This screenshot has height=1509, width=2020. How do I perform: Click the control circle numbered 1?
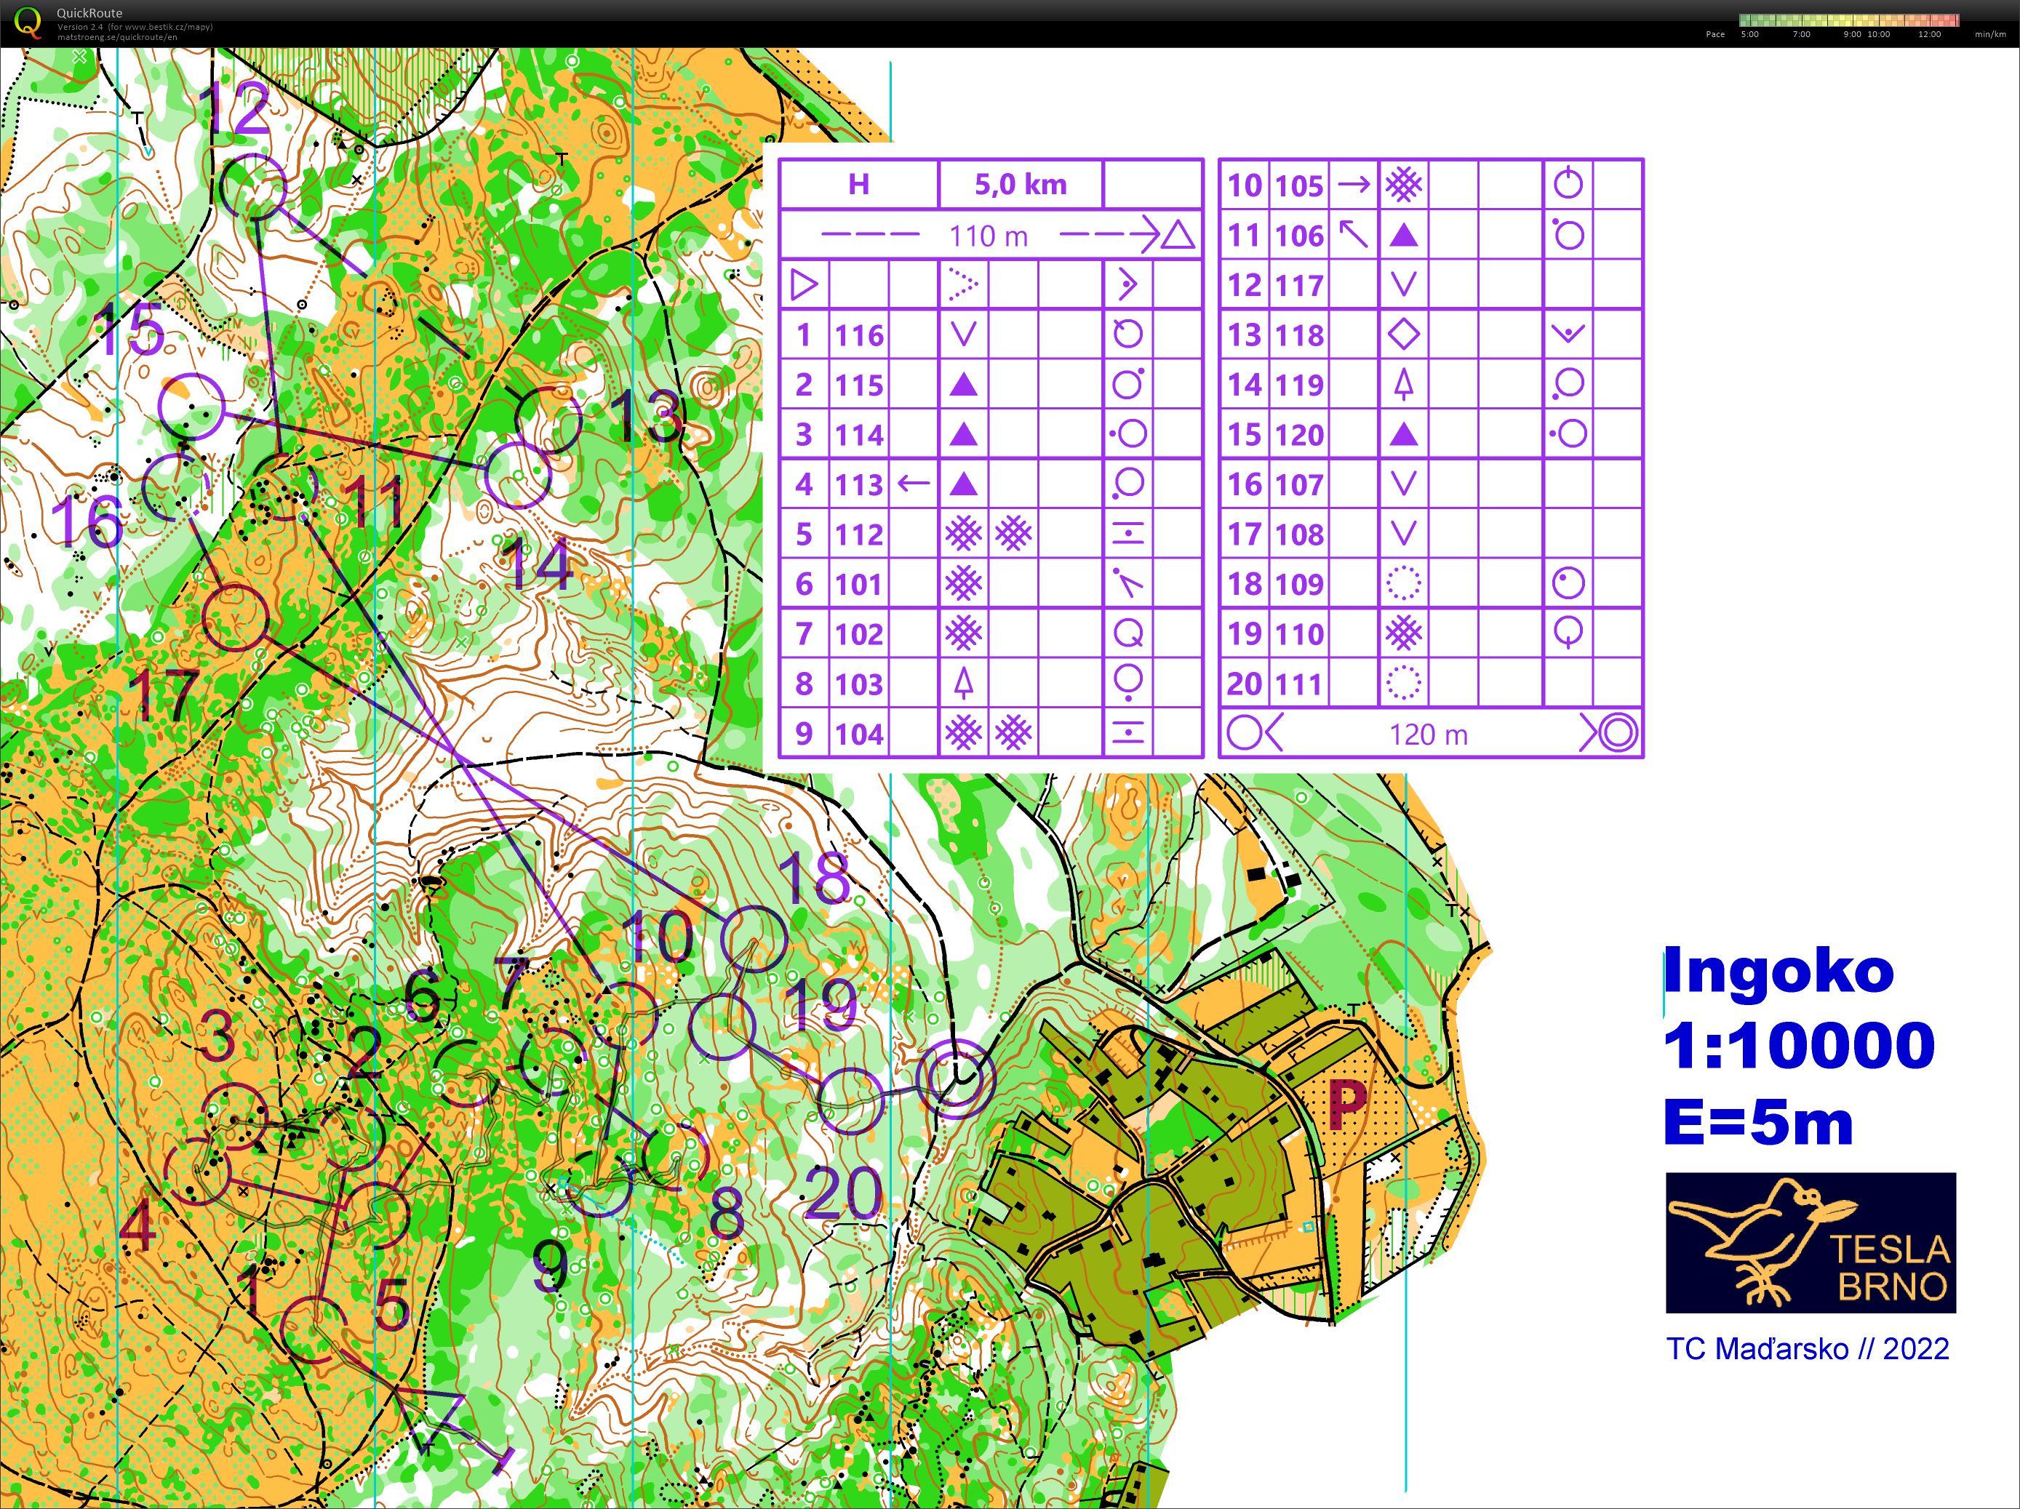coord(314,1329)
